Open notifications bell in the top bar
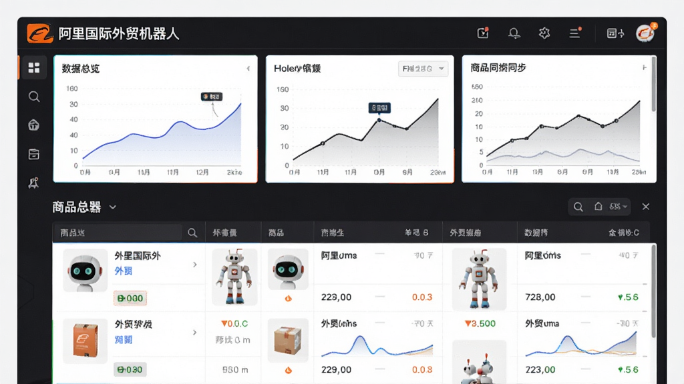 tap(514, 33)
